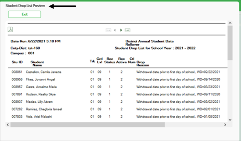Click name Garza, Anselmo Marie
The height and width of the screenshot is (141, 241).
click(x=41, y=87)
